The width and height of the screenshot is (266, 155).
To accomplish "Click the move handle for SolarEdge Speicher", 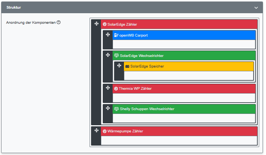I will 119,65.
